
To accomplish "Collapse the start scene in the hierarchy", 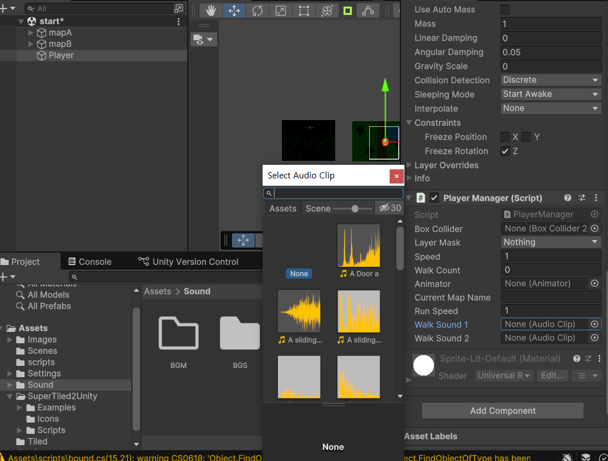I will (x=21, y=22).
